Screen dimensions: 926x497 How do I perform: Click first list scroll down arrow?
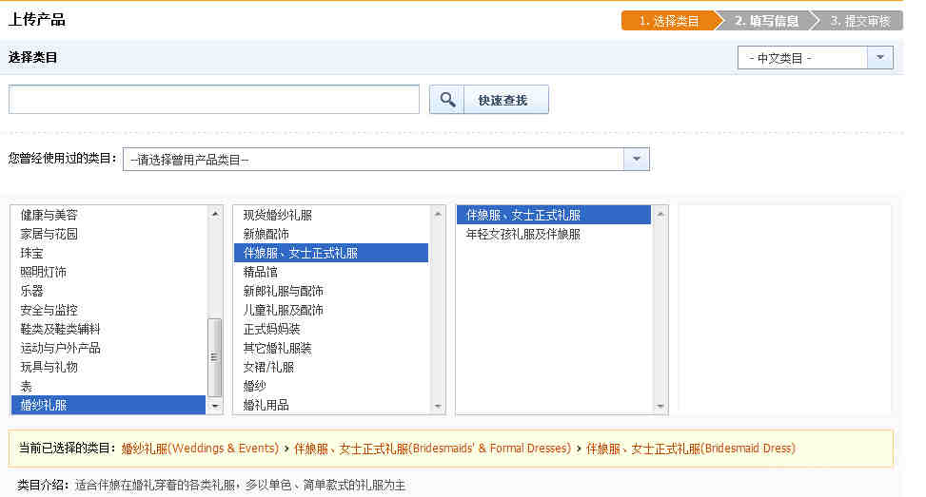click(x=215, y=406)
